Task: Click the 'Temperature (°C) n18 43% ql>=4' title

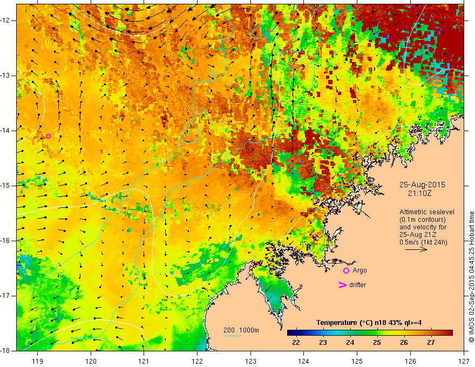Action: click(369, 323)
